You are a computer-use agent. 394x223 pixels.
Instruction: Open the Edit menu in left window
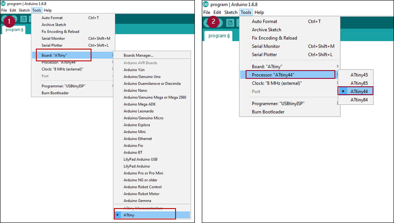[13, 11]
